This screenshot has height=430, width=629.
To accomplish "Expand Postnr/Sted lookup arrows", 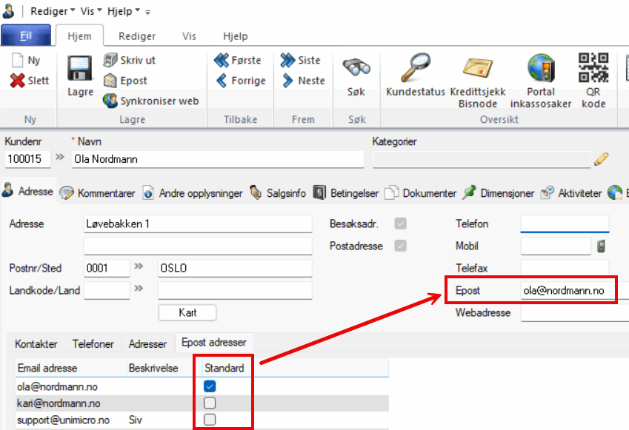I will pos(139,267).
